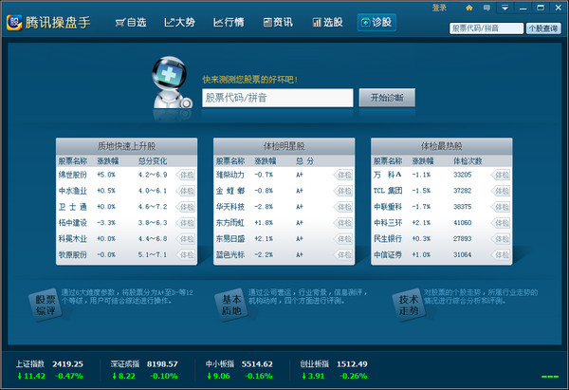Click the 创业板指 value 1512.49
This screenshot has width=569, height=390.
tap(352, 363)
